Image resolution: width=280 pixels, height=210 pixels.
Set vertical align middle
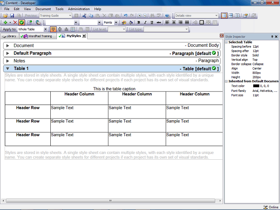click(x=60, y=29)
